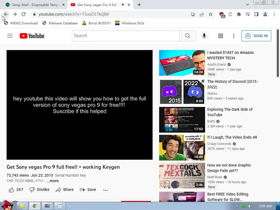Open the Chrome three-dot menu
280x210 pixels.
pos(274,14)
